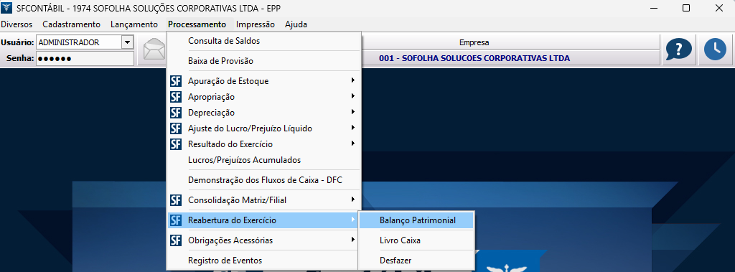Screen dimensions: 735x272
Task: Open the Cadastramento menu
Action: pyautogui.click(x=71, y=24)
